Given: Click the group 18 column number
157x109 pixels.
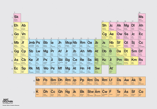Looking at the screenshot, I should (x=139, y=12).
